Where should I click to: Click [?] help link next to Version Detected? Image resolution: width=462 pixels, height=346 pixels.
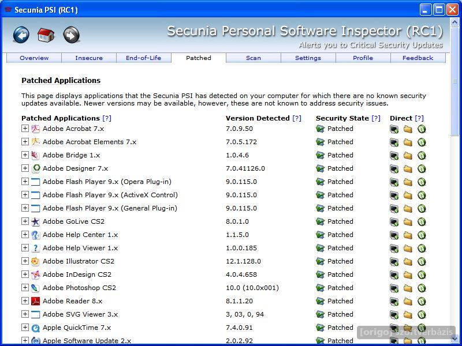297,118
